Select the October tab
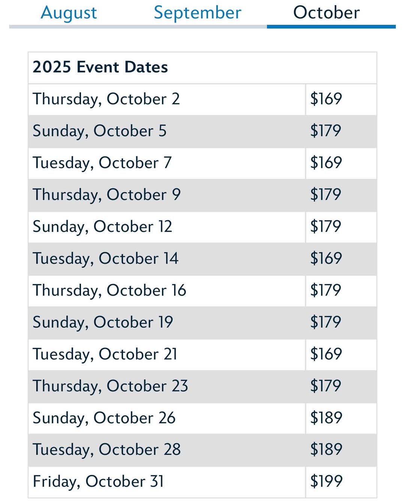This screenshot has height=503, width=405. tap(326, 13)
